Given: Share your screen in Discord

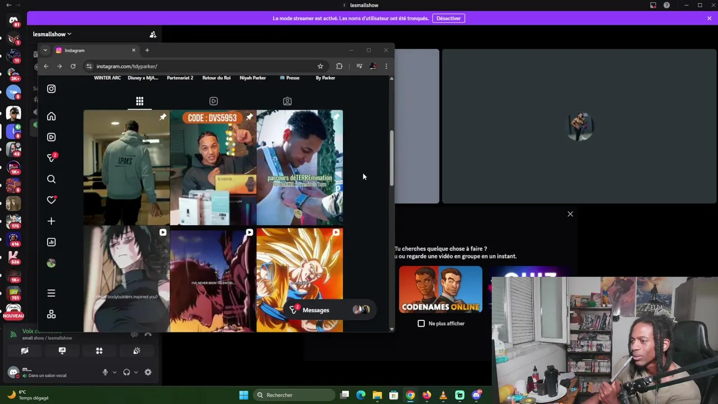Looking at the screenshot, I should [x=62, y=351].
